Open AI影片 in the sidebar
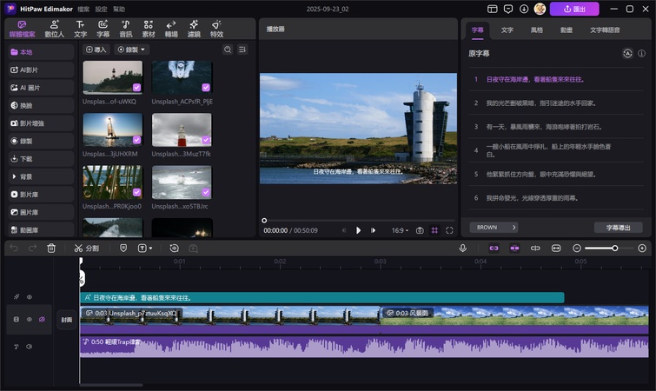 pyautogui.click(x=41, y=70)
